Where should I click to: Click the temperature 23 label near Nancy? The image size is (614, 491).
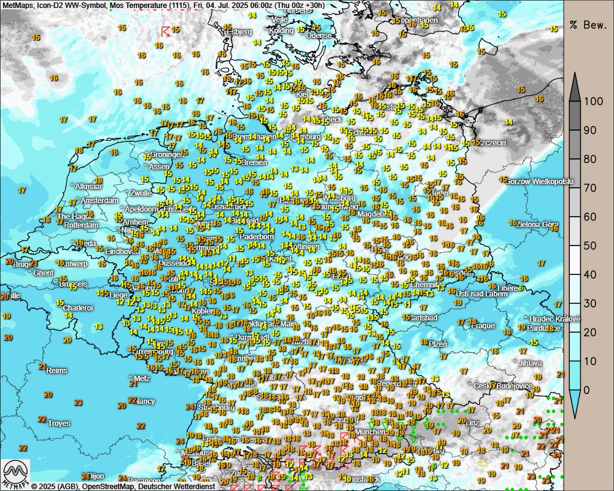pos(78,403)
